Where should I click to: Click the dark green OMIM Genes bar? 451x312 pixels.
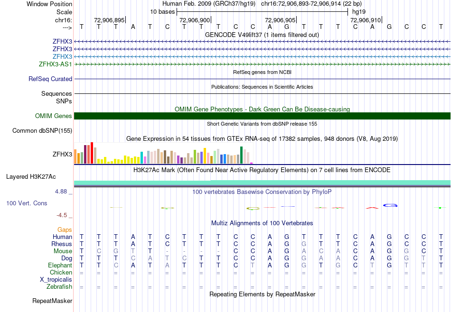click(x=263, y=116)
